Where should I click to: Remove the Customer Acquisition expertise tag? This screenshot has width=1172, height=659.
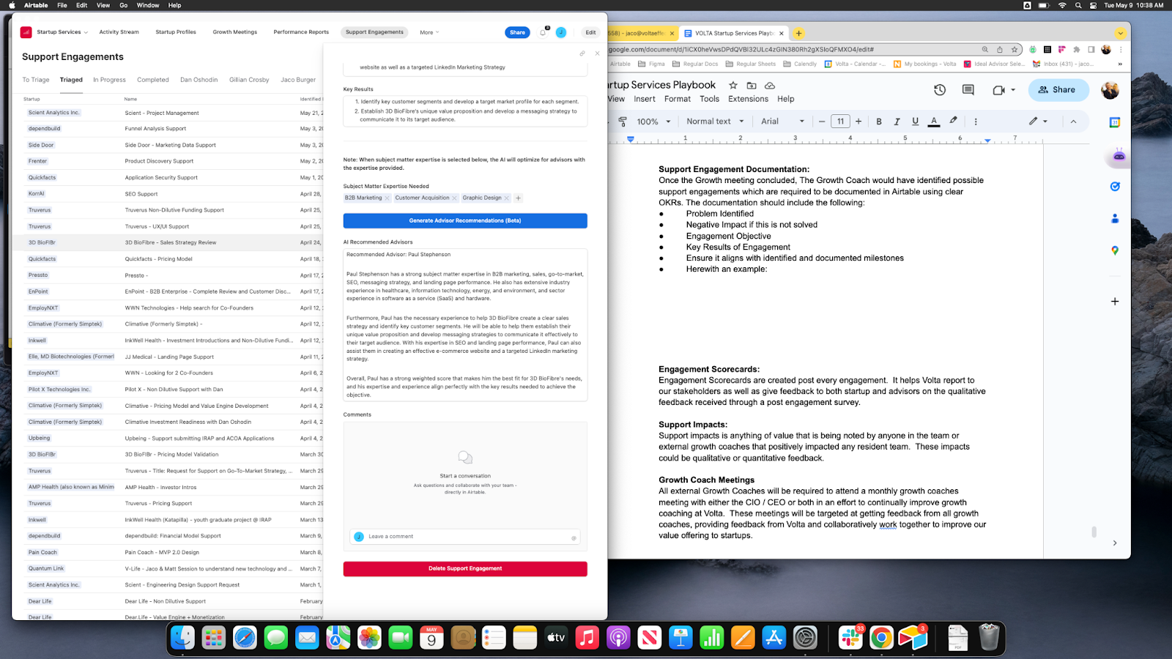point(454,198)
